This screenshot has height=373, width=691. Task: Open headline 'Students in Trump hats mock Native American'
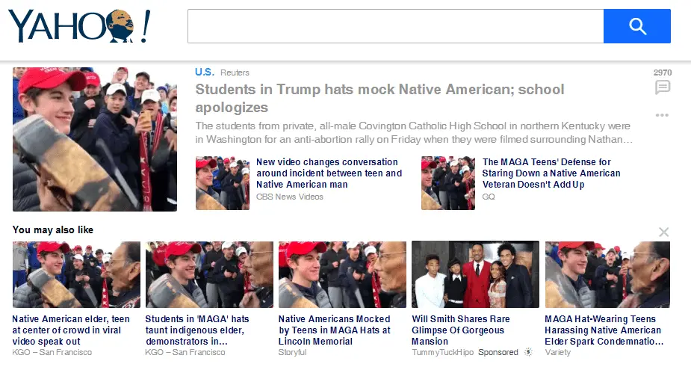coord(379,99)
